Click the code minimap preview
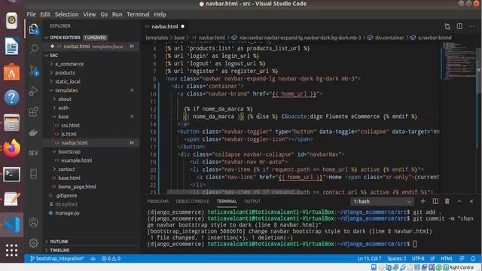 pos(459,62)
